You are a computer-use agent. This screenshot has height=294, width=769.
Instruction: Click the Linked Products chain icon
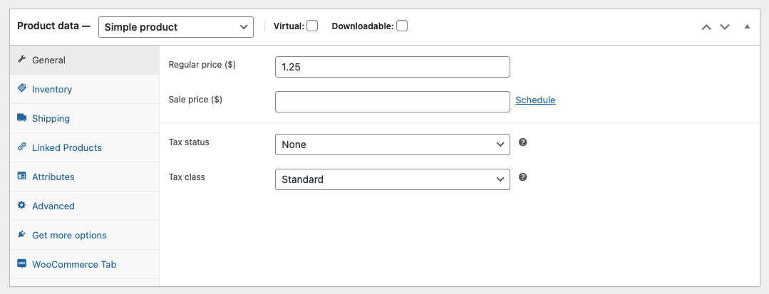[x=21, y=147]
